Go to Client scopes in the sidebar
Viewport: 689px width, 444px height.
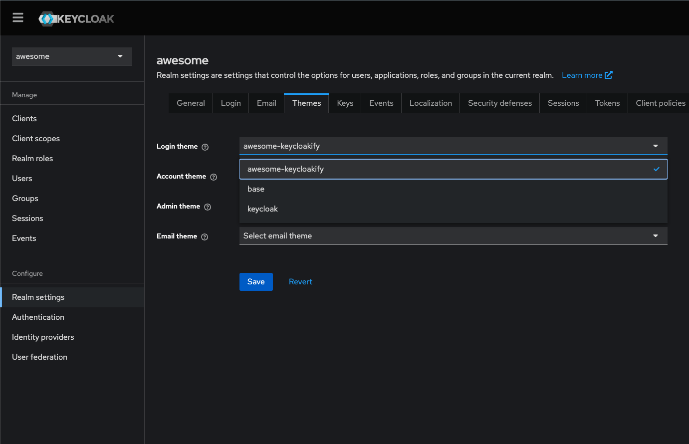click(72, 139)
